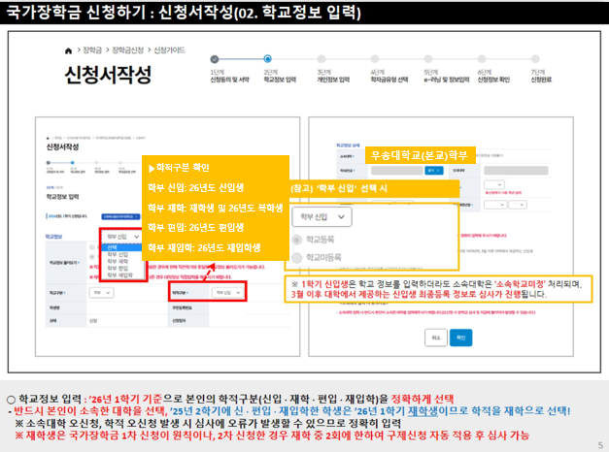The height and width of the screenshot is (452, 609).
Task: Open the 학교구분 학부 dropdown
Action: coord(100,291)
